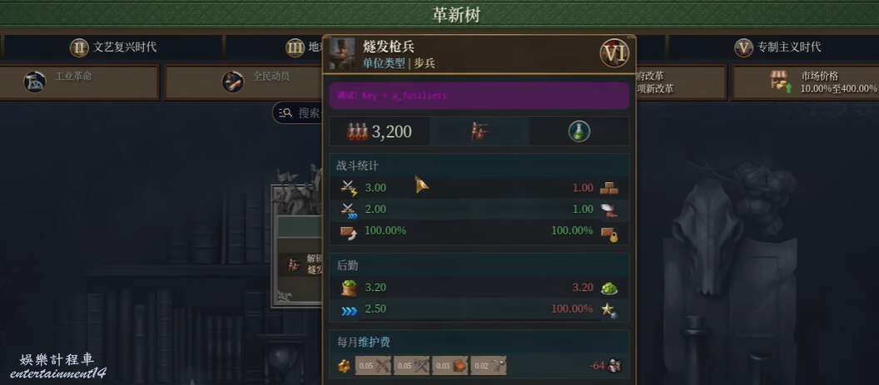Screen dimensions: 879x385
Task: Open the 全民动员 advance button
Action: click(x=244, y=82)
